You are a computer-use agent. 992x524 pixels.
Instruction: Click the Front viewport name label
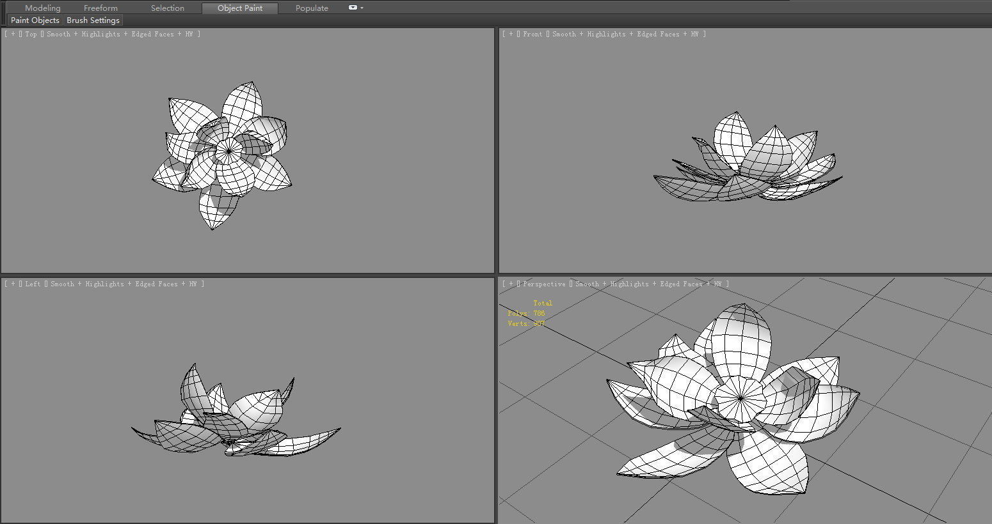[532, 35]
